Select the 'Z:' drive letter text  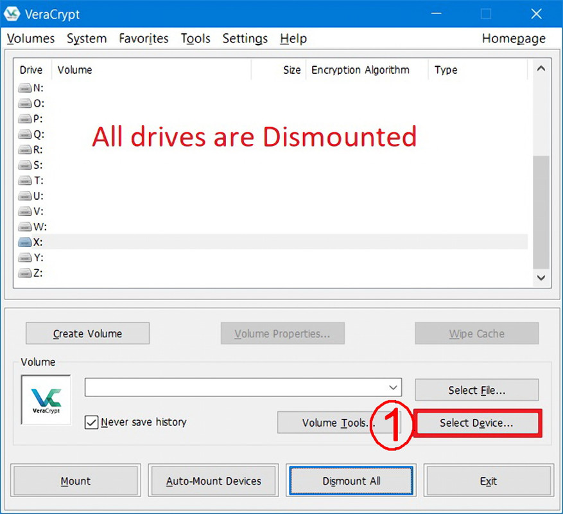click(38, 273)
